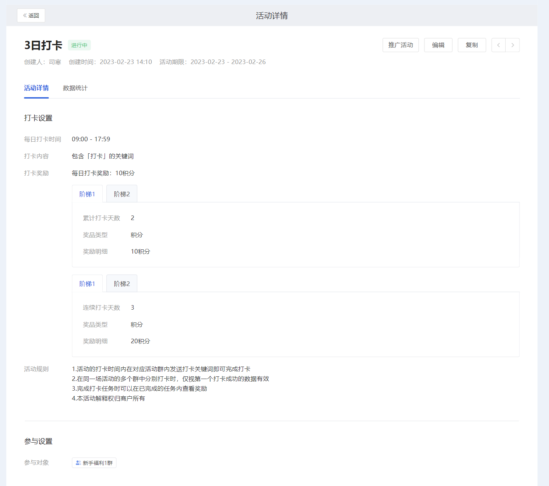
Task: Open 阶梯2 tab above 累计打卡天数
Action: tap(122, 194)
